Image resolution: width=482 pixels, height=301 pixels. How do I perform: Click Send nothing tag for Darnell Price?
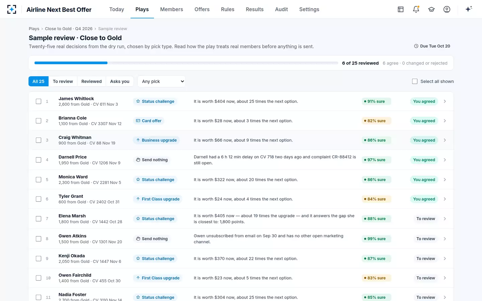click(x=152, y=160)
